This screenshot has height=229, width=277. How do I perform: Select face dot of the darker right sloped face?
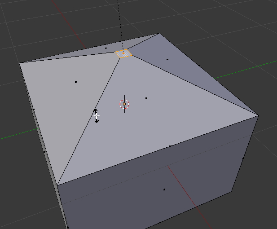(x=167, y=59)
